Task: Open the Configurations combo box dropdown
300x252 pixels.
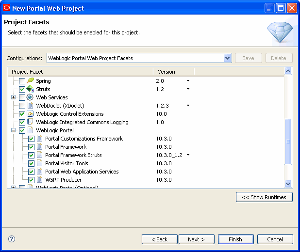Action: coord(227,58)
